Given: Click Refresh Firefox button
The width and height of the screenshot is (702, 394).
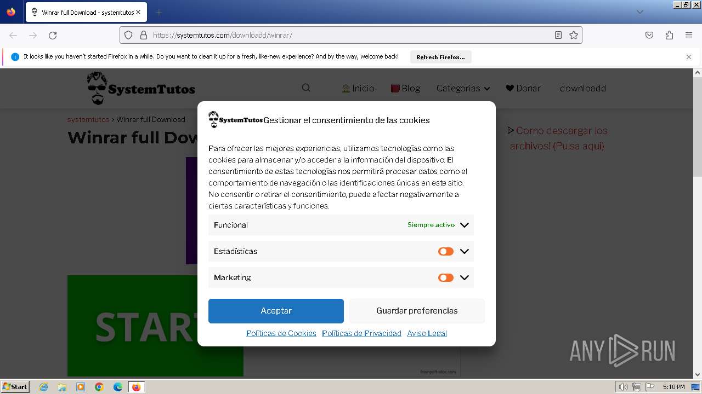Looking at the screenshot, I should (440, 57).
